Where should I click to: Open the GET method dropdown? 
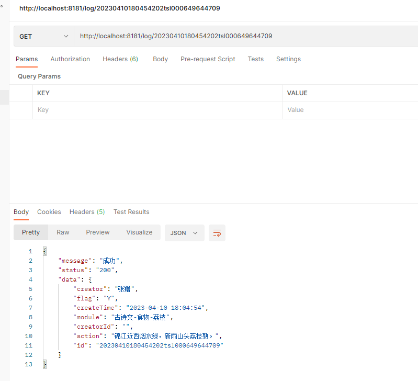(x=44, y=36)
